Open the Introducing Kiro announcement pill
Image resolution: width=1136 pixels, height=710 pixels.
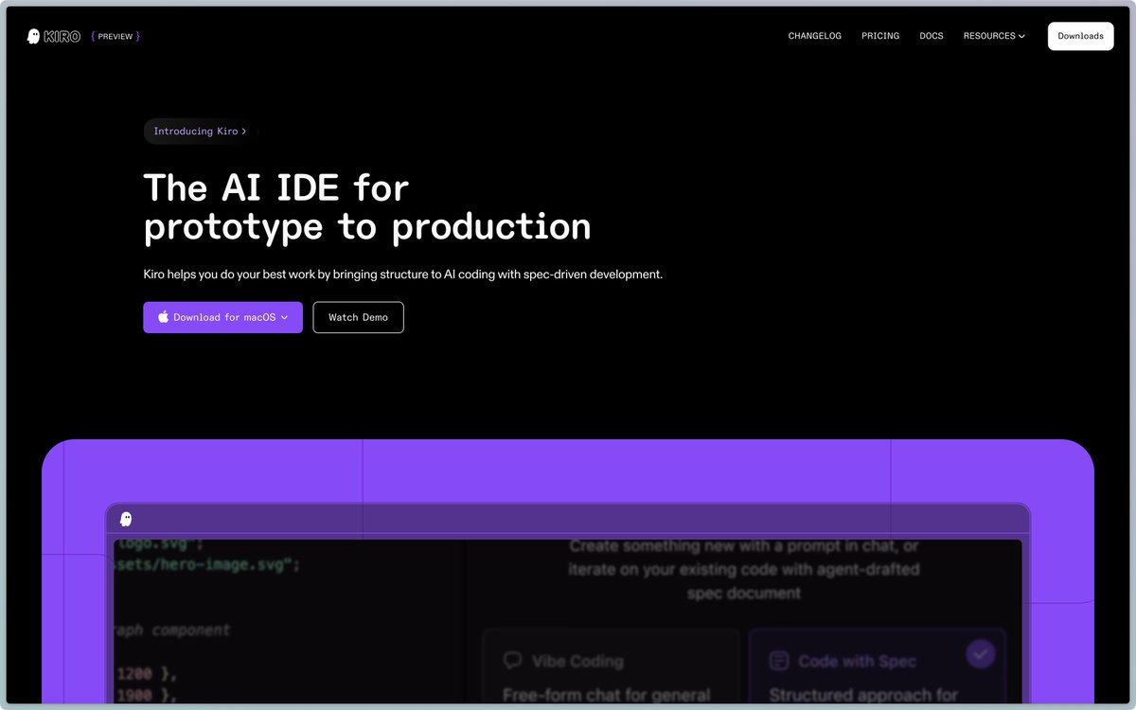click(200, 132)
